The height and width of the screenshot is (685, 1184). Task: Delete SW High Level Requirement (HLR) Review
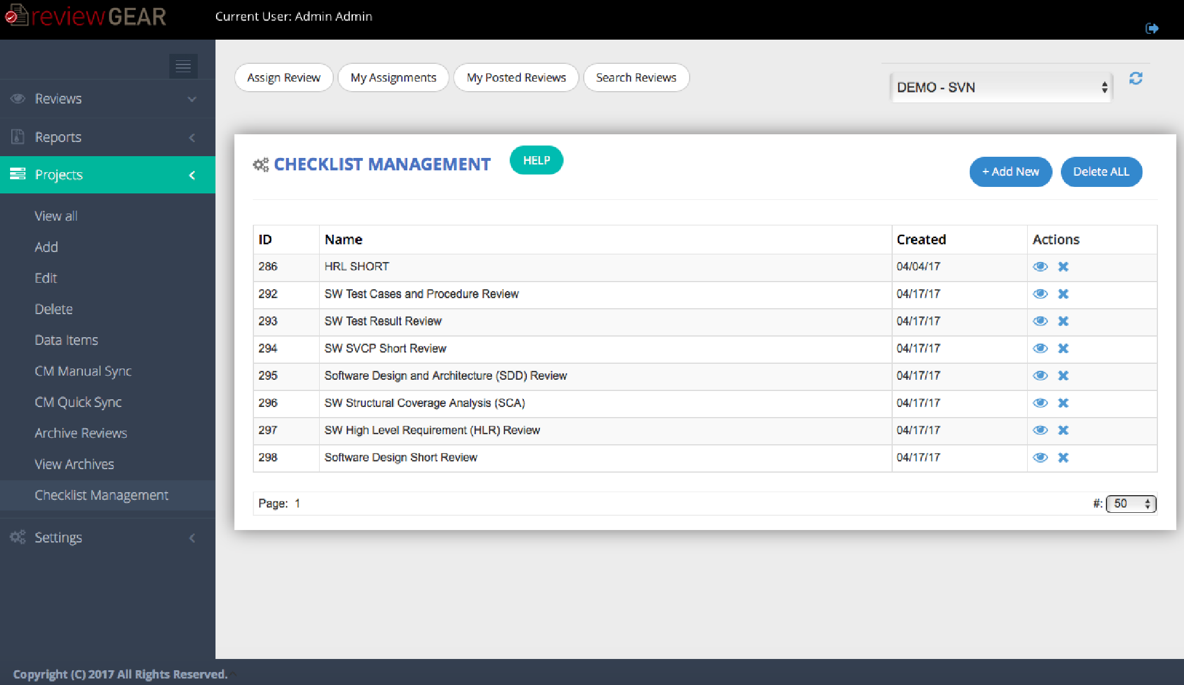(1063, 430)
